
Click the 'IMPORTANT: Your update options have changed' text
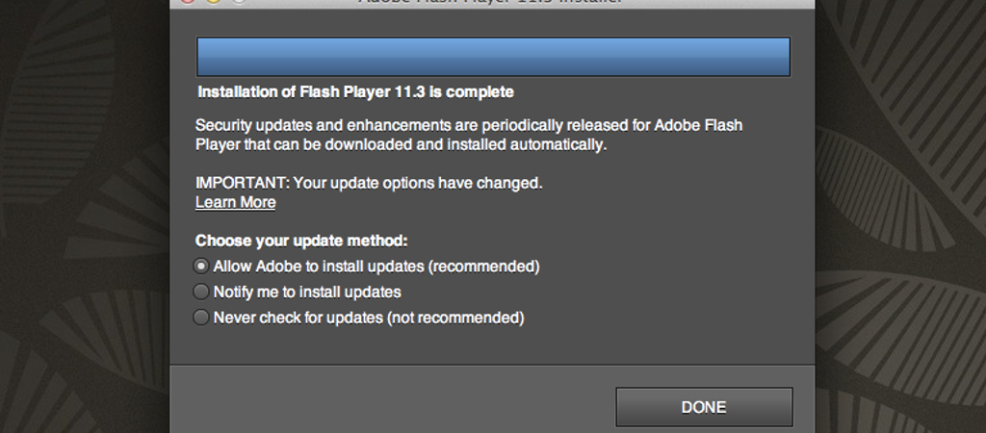(369, 183)
